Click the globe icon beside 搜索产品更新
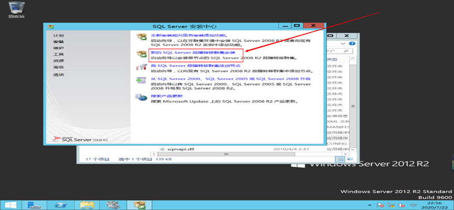Viewport: 454px width, 210px height. point(142,97)
